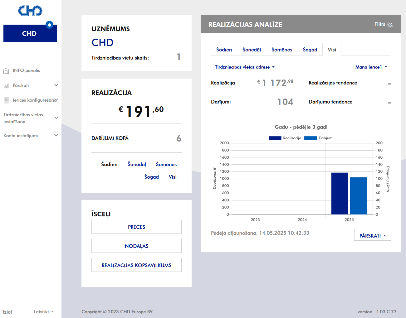Screen dimensions: 406x318
Task: Select Šogad in Realizācija card
Action: (x=152, y=177)
